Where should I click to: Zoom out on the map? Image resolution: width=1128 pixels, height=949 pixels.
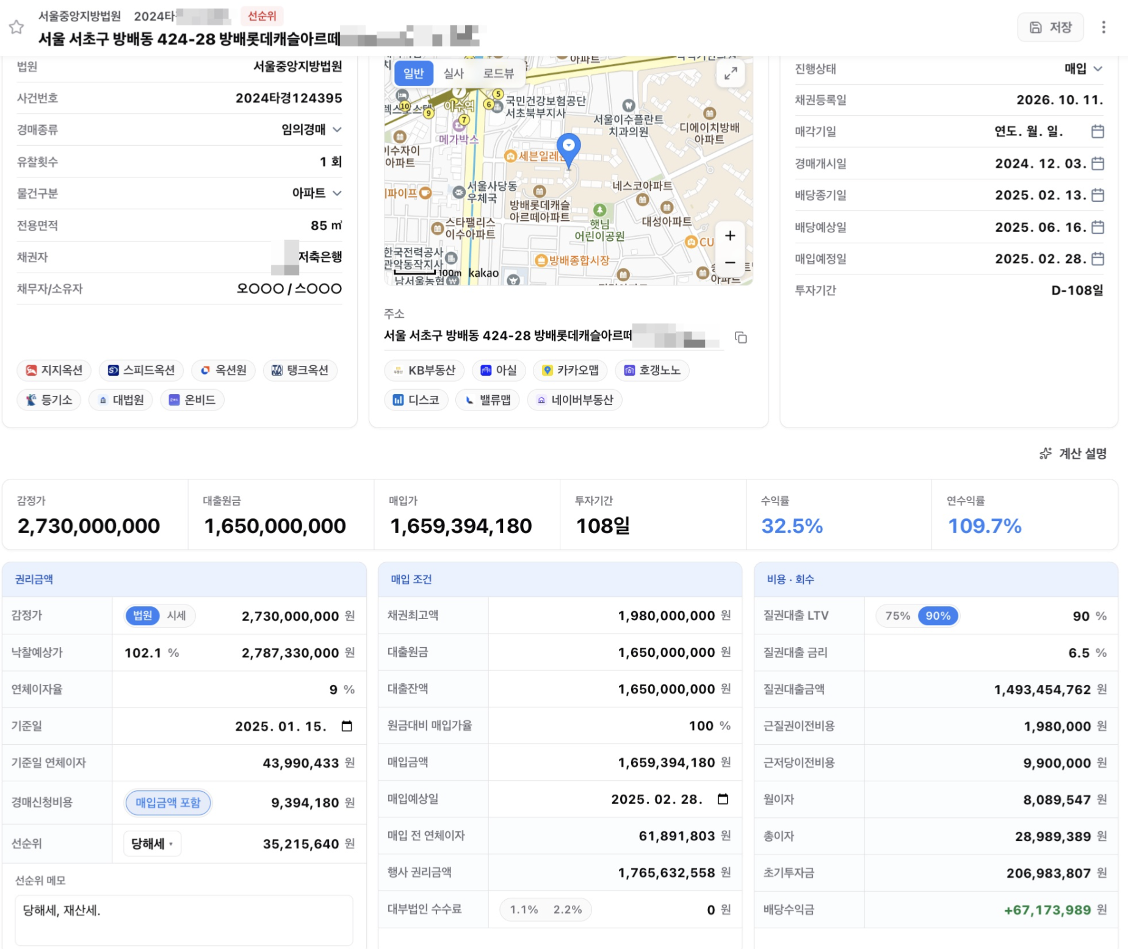[730, 262]
